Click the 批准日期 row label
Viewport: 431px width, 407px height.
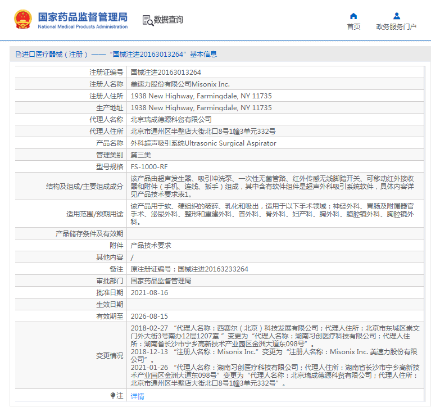pyautogui.click(x=110, y=293)
